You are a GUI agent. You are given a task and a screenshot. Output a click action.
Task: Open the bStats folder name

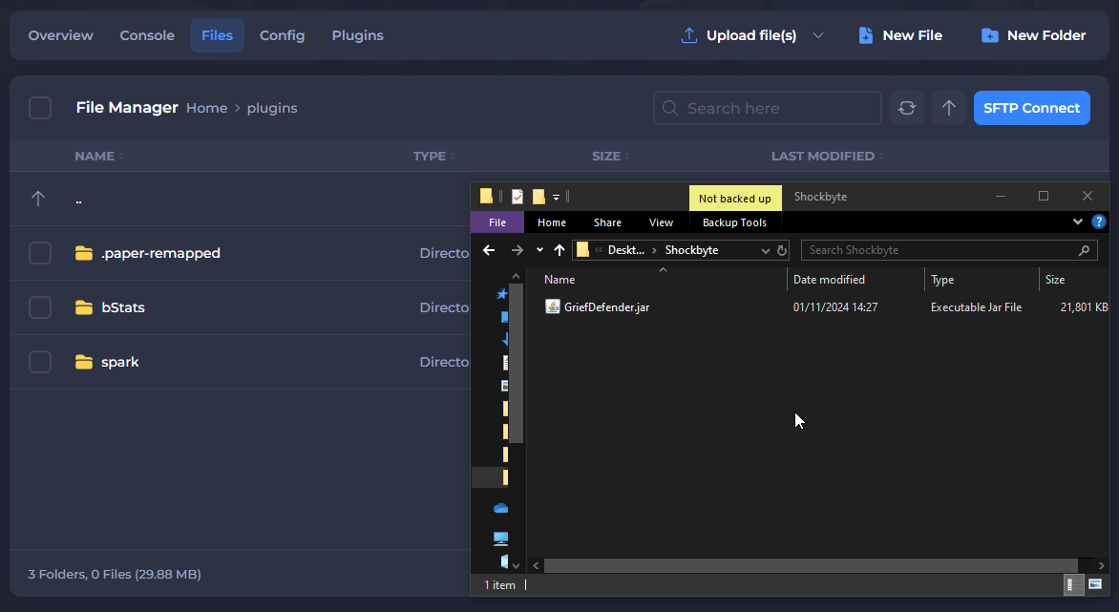tap(123, 307)
